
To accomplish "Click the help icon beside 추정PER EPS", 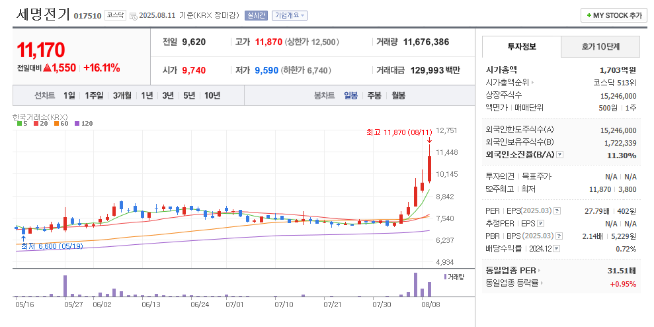I will (x=540, y=224).
